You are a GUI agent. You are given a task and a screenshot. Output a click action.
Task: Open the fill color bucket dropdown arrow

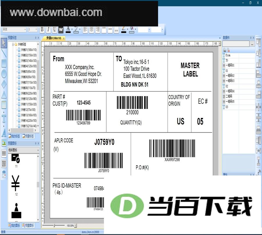pos(135,30)
